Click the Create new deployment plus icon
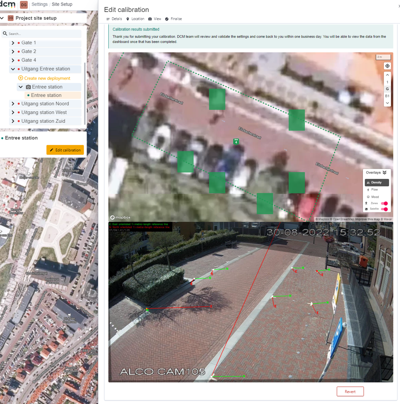The width and height of the screenshot is (400, 404). click(x=21, y=78)
